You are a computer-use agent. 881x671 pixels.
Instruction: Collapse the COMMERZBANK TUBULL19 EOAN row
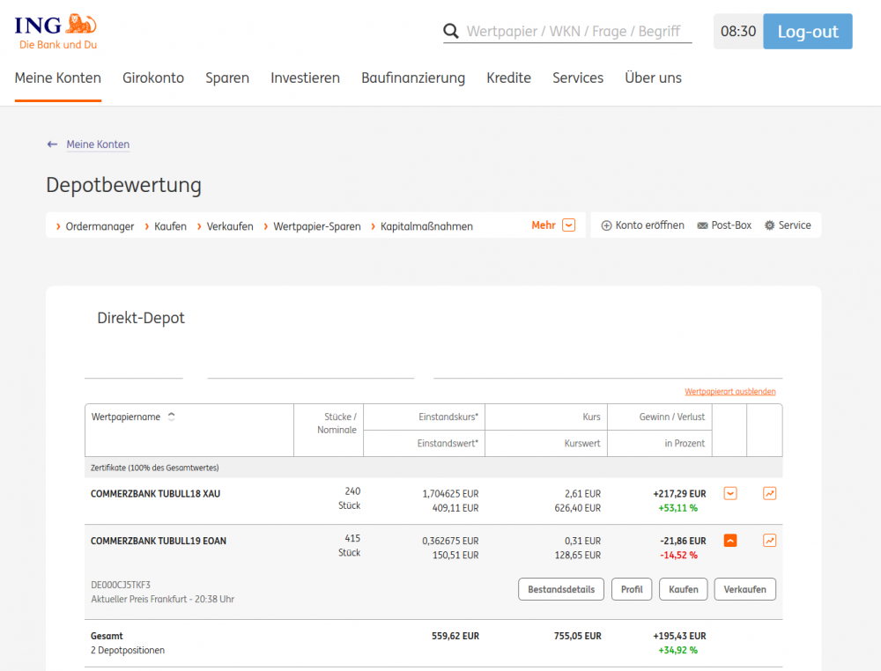pos(729,541)
